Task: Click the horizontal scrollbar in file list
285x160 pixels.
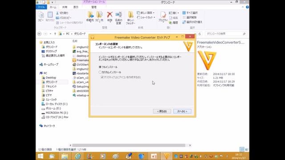Action: click(129, 145)
